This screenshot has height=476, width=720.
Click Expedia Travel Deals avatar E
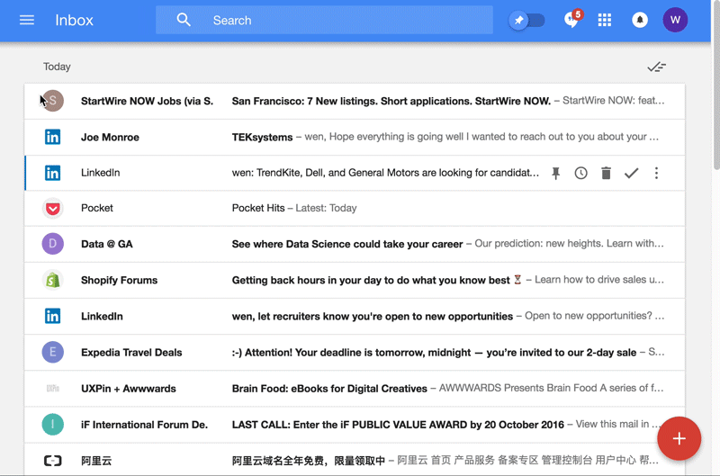tap(53, 352)
